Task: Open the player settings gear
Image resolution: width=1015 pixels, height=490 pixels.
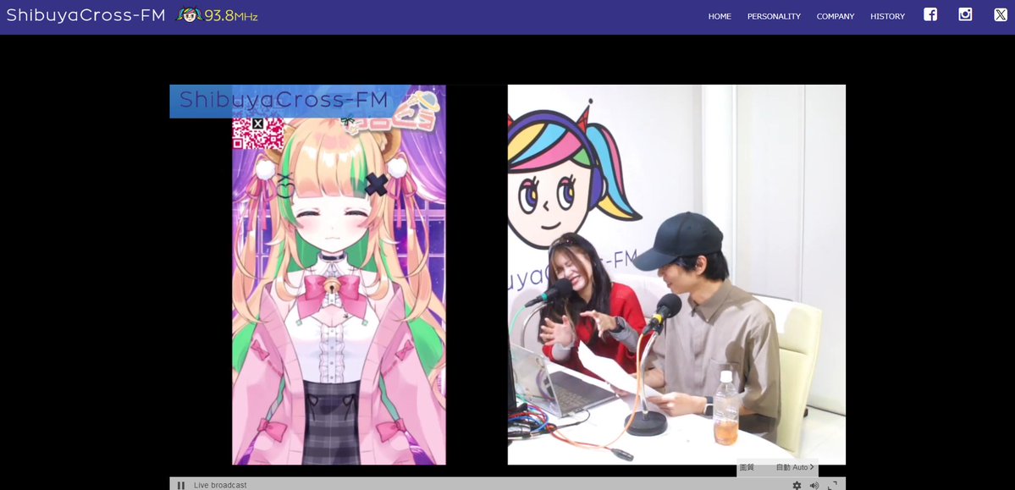Action: pyautogui.click(x=797, y=485)
